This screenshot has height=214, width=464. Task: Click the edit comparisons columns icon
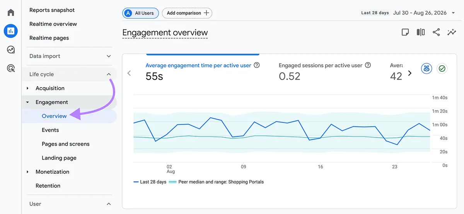[x=421, y=32]
